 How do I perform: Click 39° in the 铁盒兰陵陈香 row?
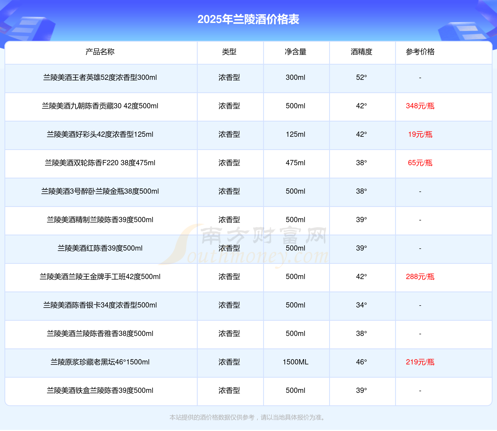pos(361,390)
